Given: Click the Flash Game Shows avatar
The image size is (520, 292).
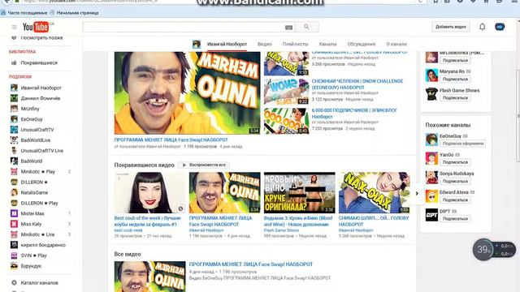Looking at the screenshot, I should (431, 94).
